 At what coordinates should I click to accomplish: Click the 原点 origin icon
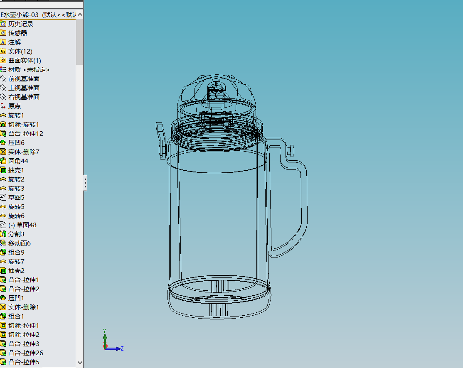(x=3, y=106)
